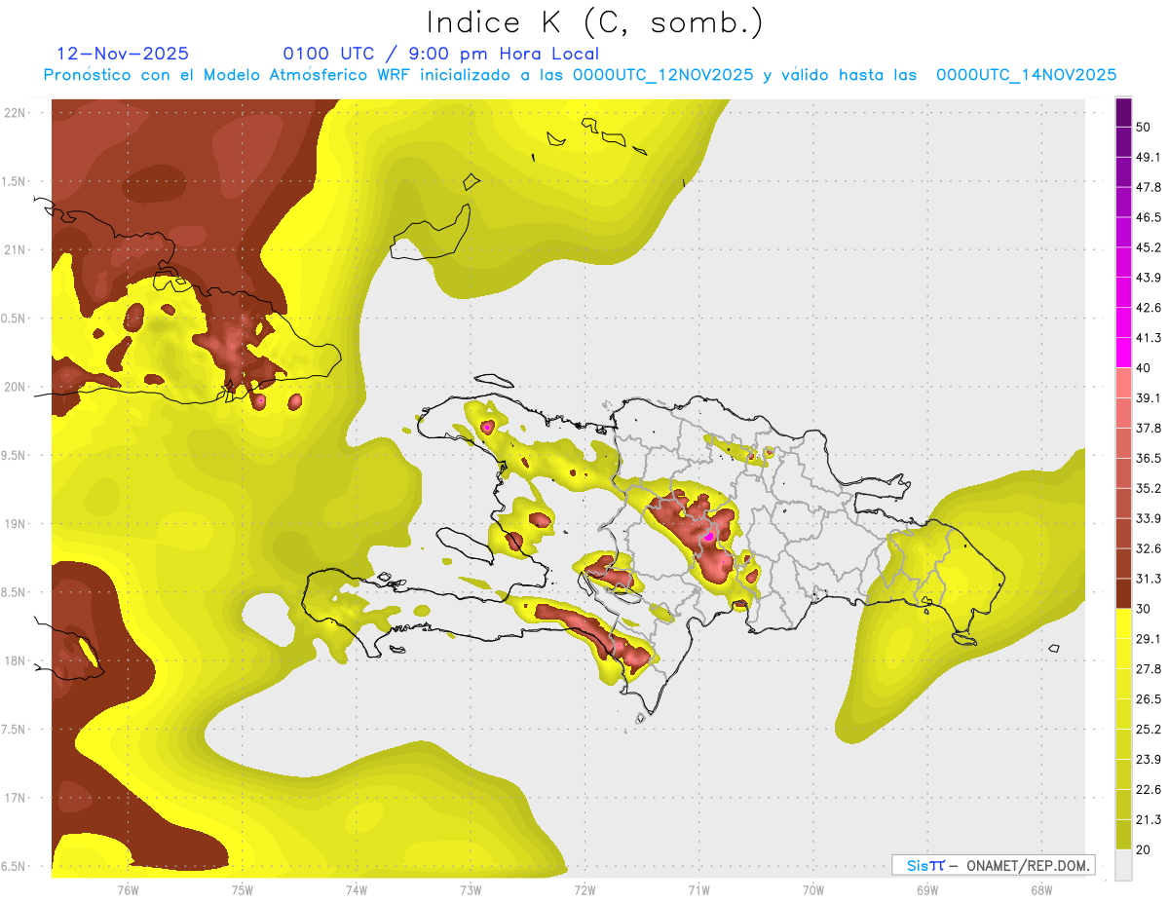The width and height of the screenshot is (1169, 903).
Task: Click the longitude label '69W'
Action: [927, 890]
